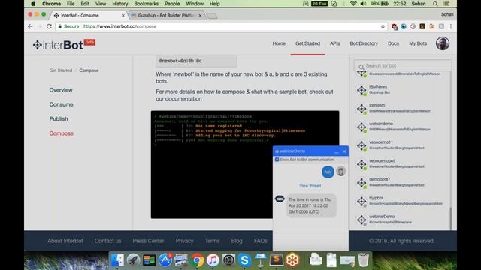
Task: Open the Bot Directory nav item
Action: click(364, 43)
